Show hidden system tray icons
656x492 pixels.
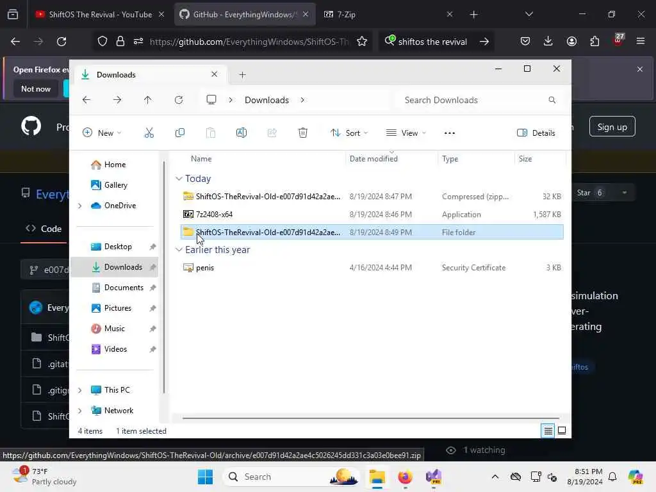coord(495,477)
